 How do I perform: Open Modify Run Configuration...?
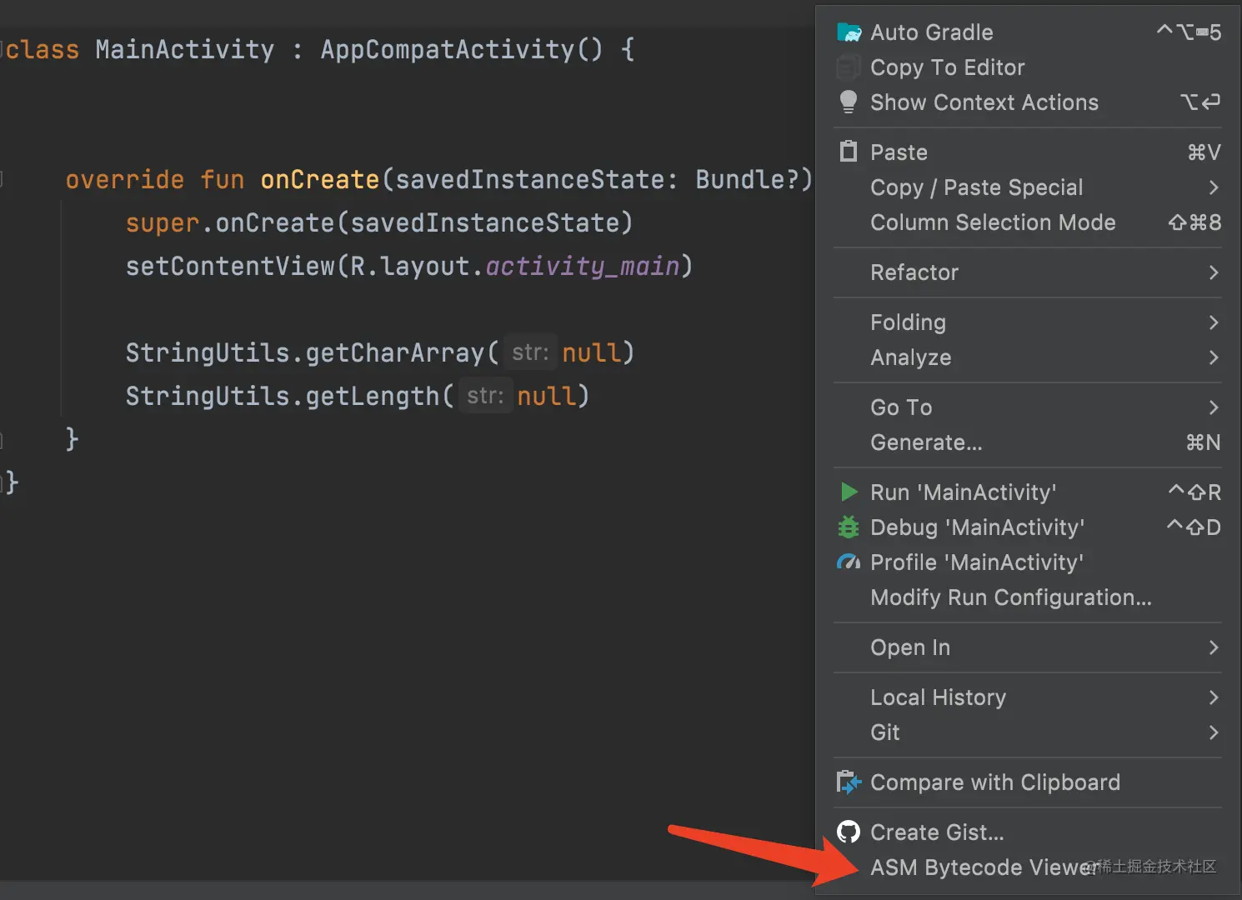(1010, 597)
